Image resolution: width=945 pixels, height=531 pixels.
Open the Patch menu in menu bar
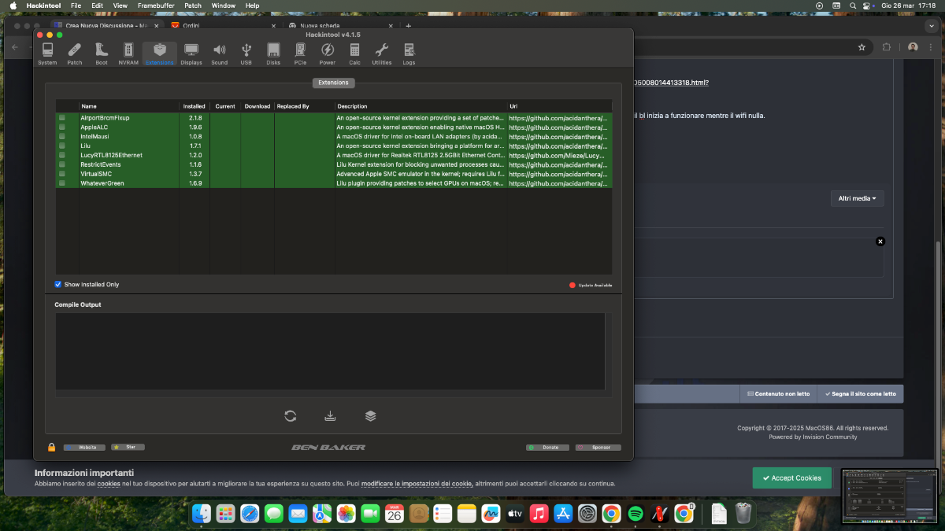click(x=193, y=6)
